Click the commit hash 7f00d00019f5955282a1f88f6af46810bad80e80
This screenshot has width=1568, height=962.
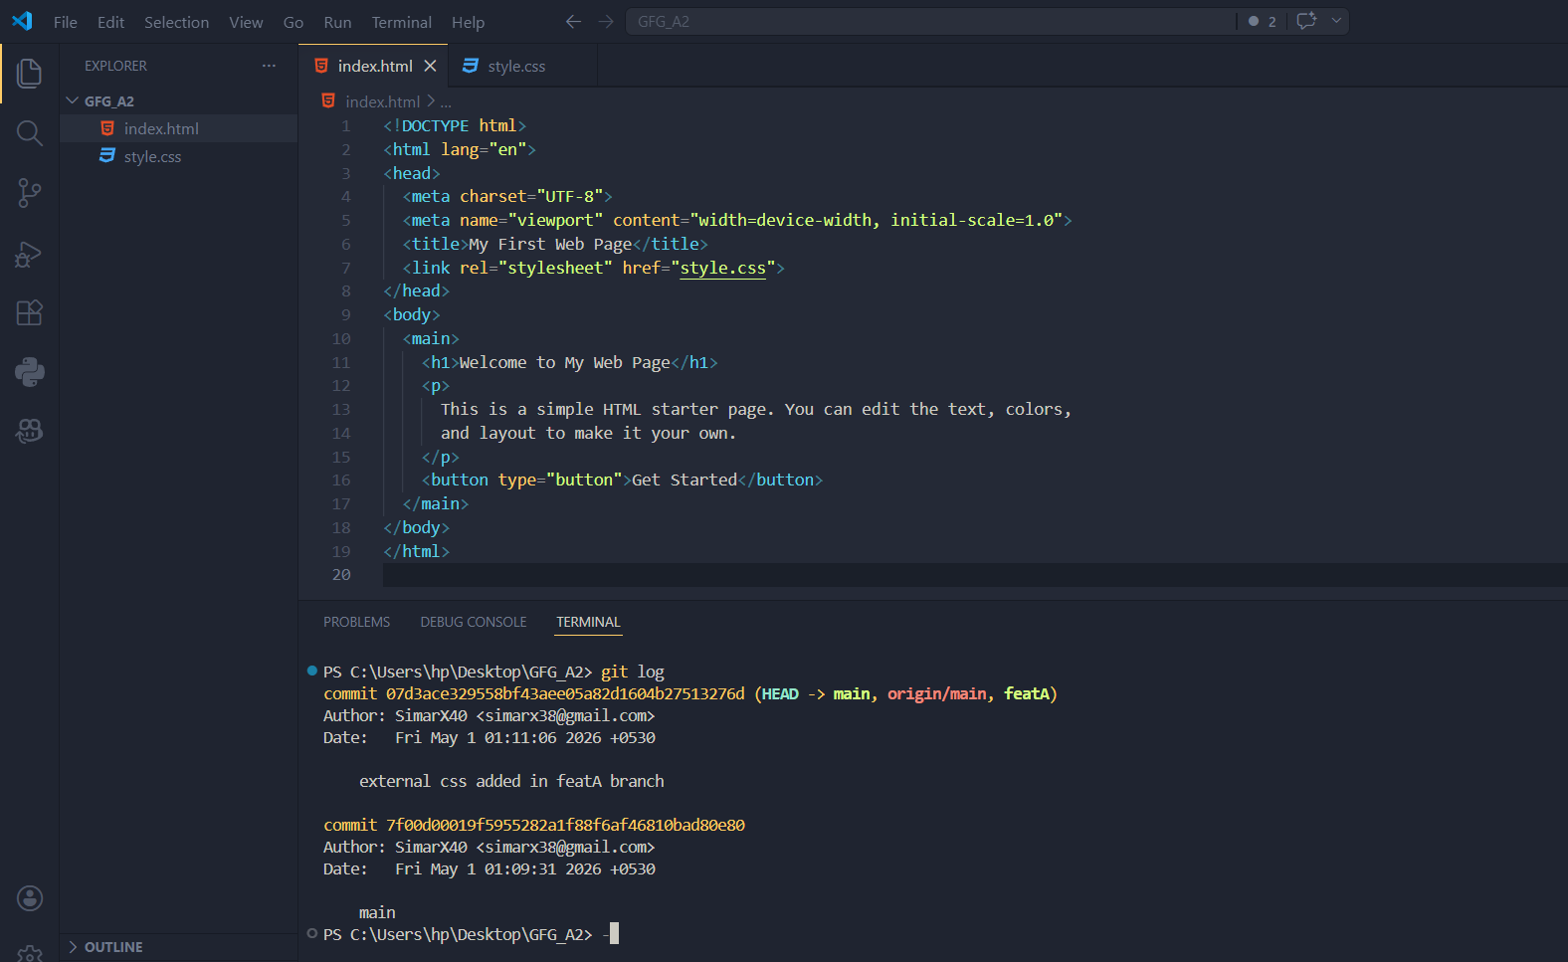tap(565, 825)
